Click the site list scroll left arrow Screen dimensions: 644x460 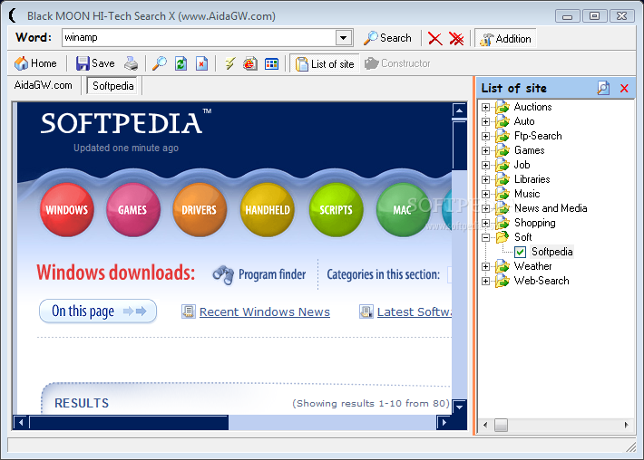485,425
